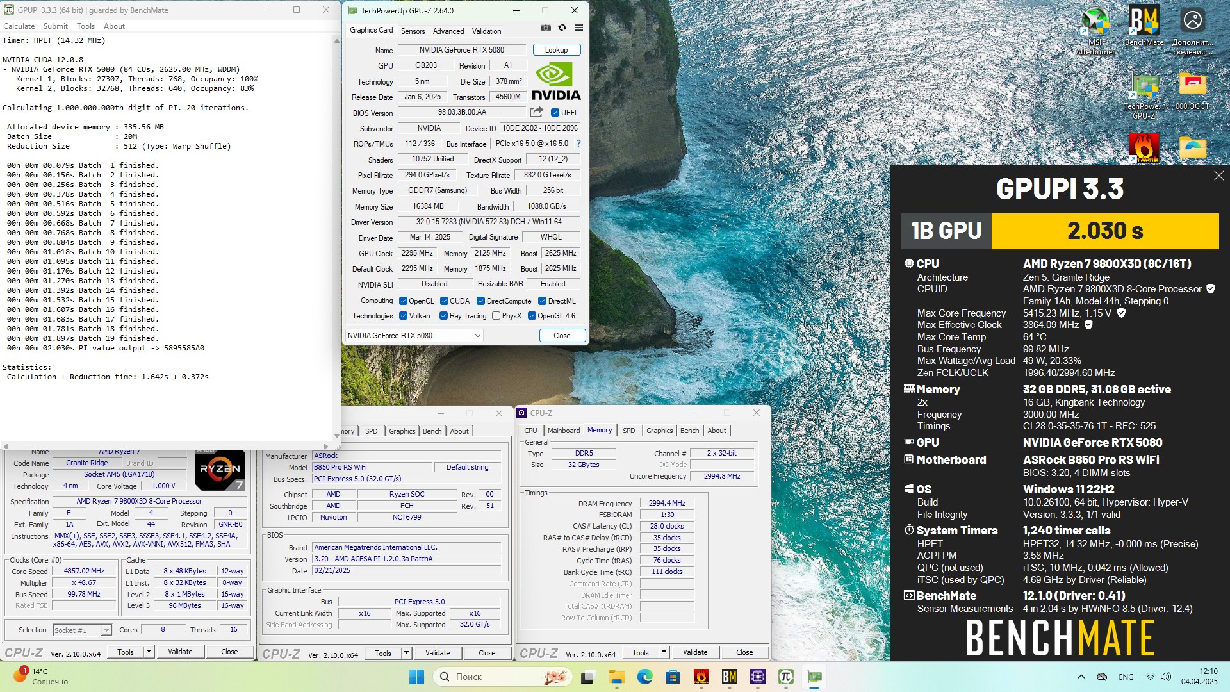Screen dimensions: 1230x692
Task: Click Validate in the CPU-Z Mainboard window
Action: pos(438,653)
